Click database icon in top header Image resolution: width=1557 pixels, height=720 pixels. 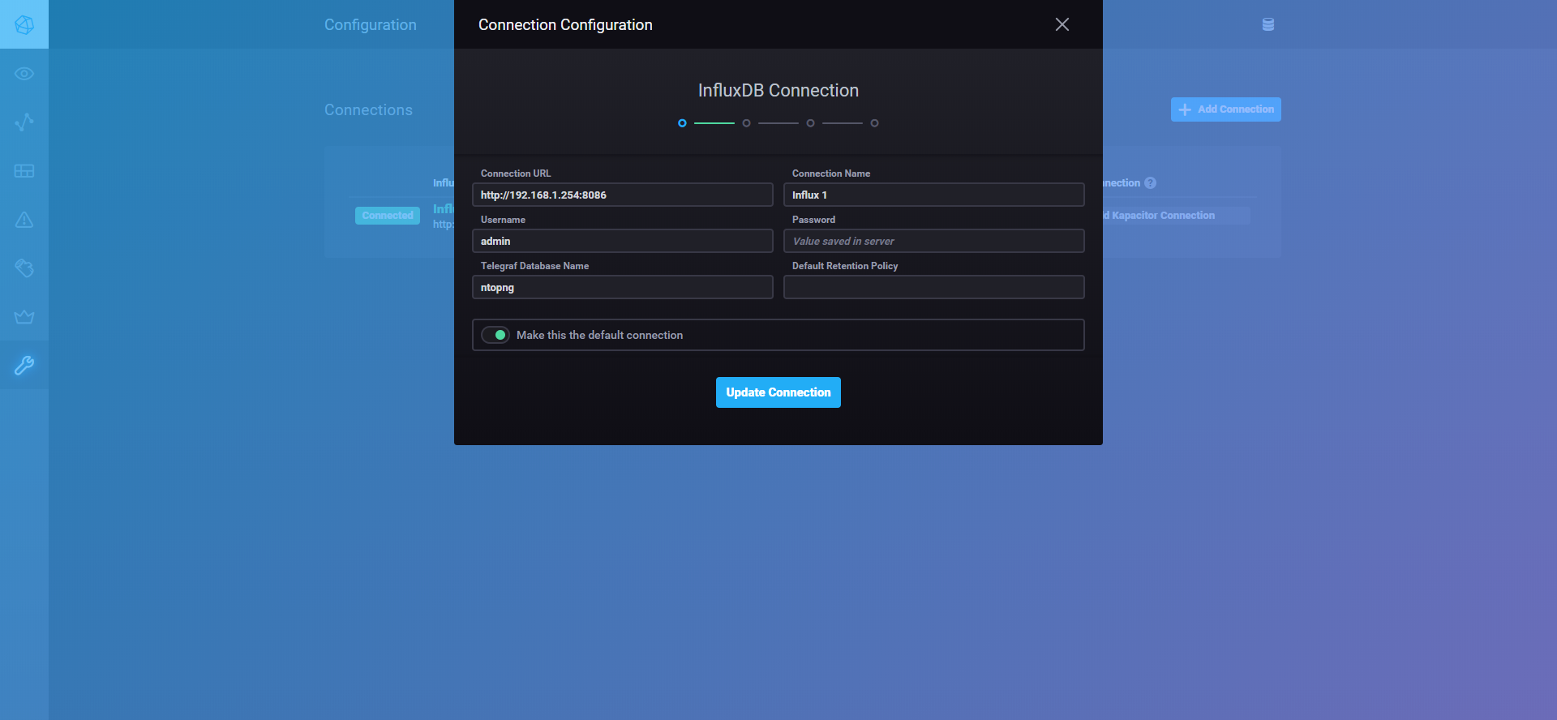pyautogui.click(x=1268, y=24)
